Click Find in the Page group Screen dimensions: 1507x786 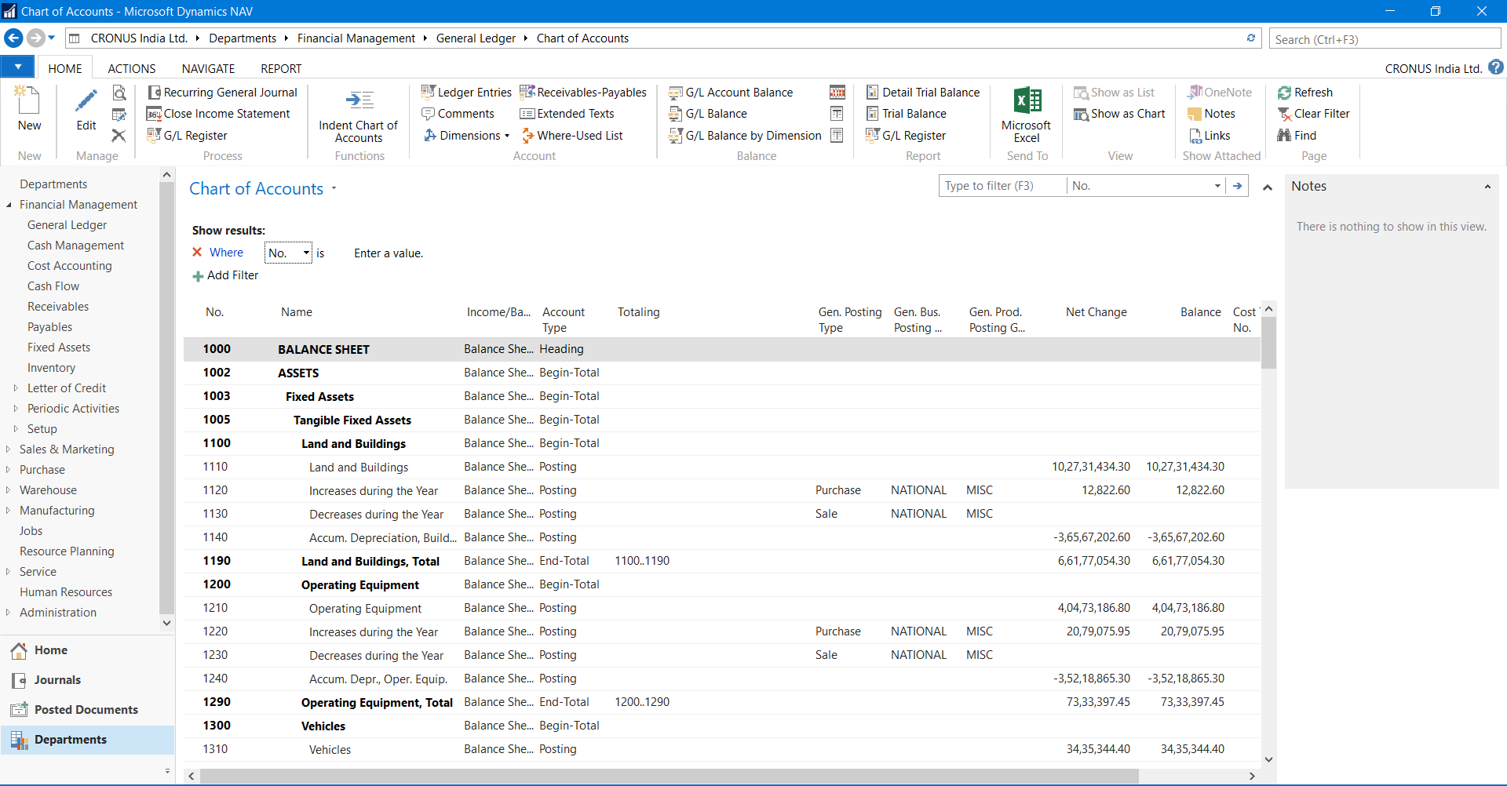pos(1297,136)
